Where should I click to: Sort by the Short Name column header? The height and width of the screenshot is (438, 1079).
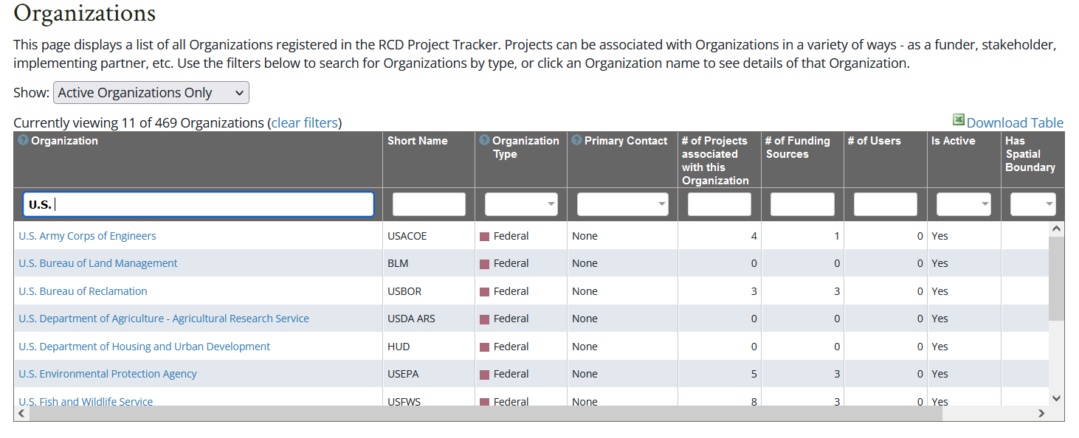pos(418,141)
